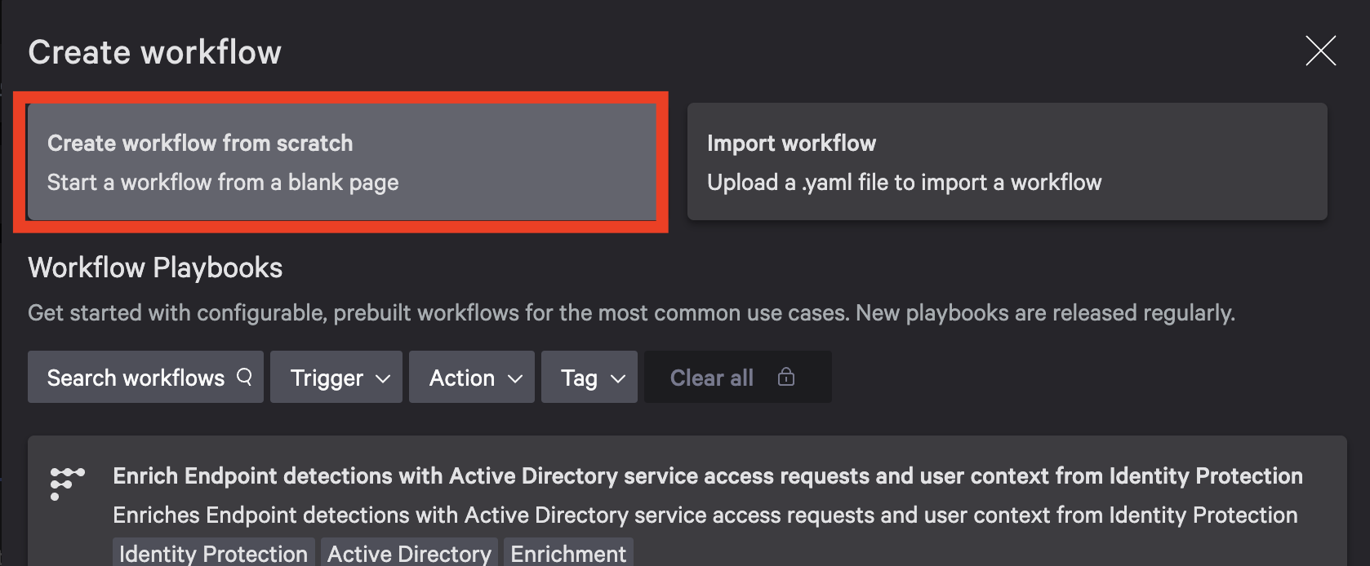Open the Enrich Endpoint detections playbook title

(x=707, y=476)
